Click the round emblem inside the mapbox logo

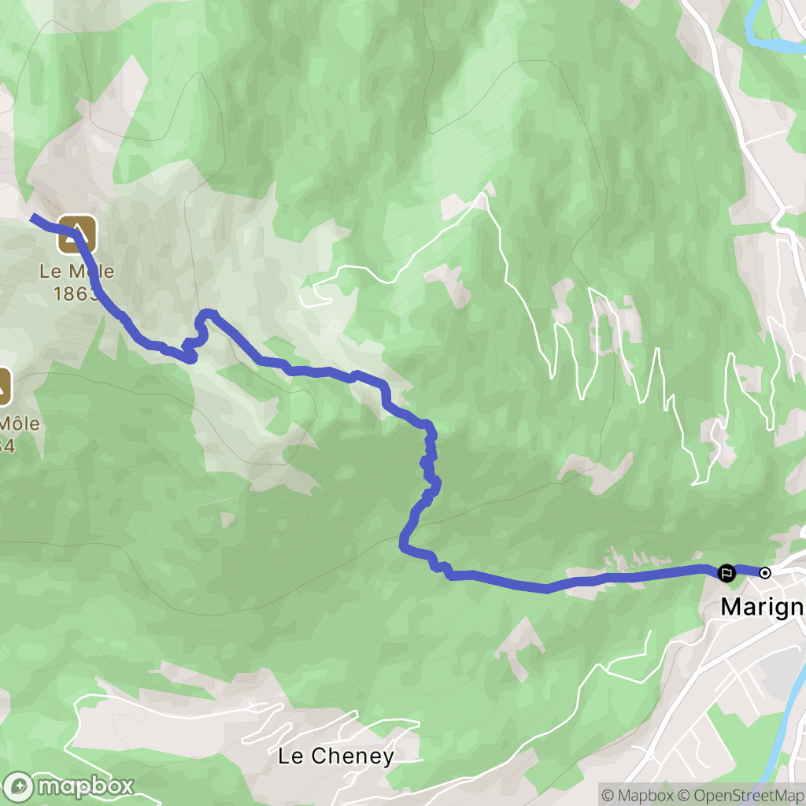pyautogui.click(x=19, y=786)
